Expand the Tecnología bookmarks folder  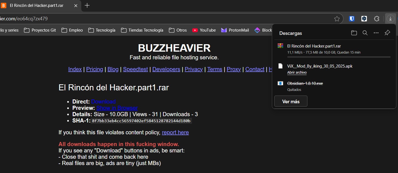tap(102, 30)
